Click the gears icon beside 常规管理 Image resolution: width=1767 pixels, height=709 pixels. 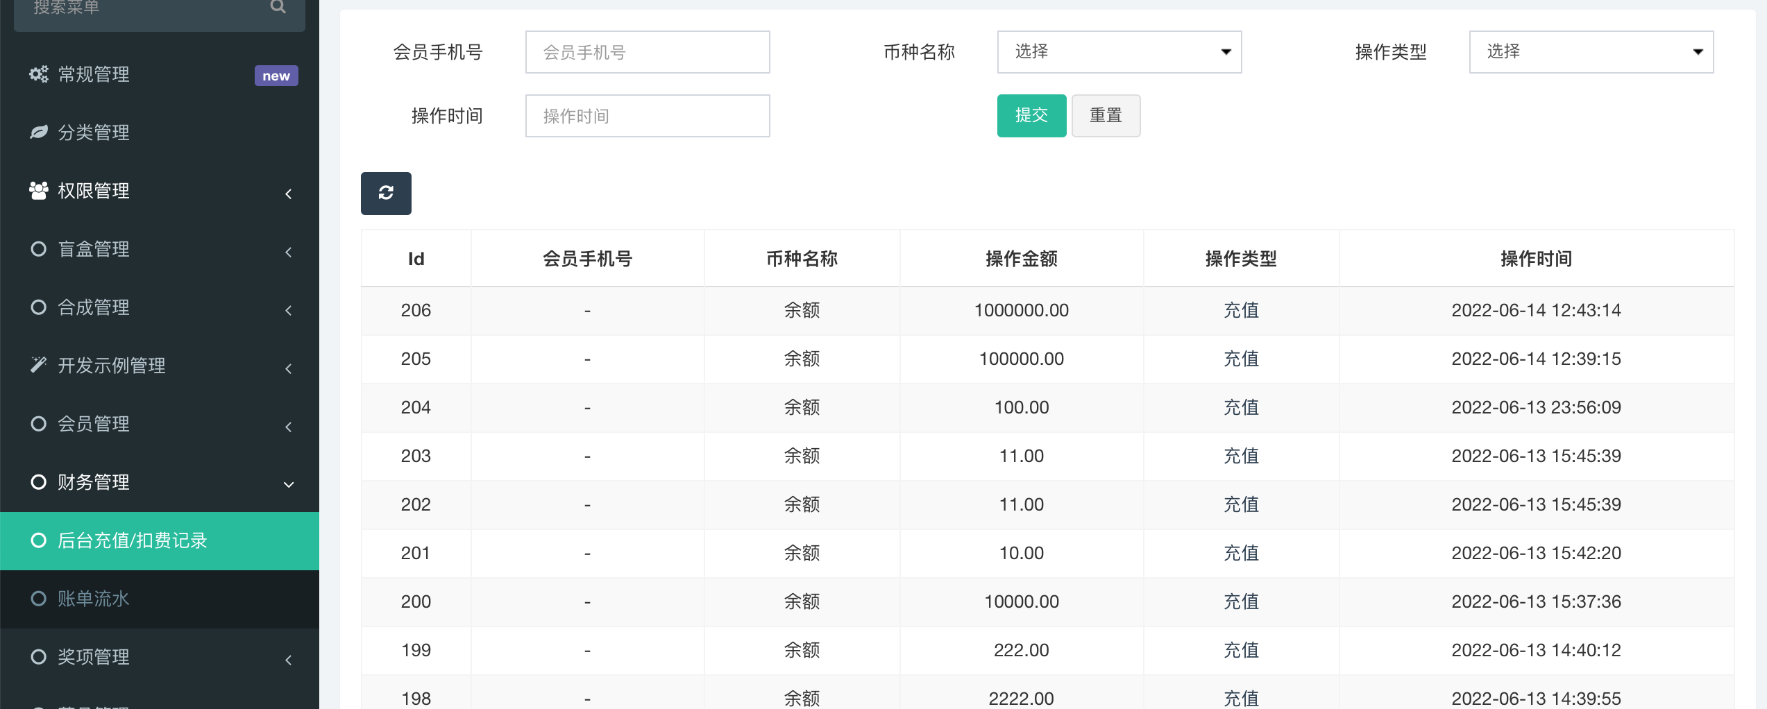(39, 74)
